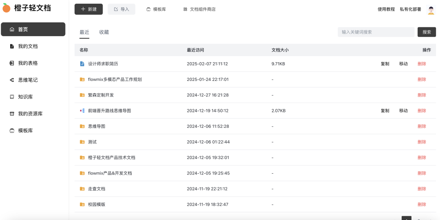The height and width of the screenshot is (220, 440).
Task: Open the 校园模版 folder name
Action: click(x=97, y=205)
